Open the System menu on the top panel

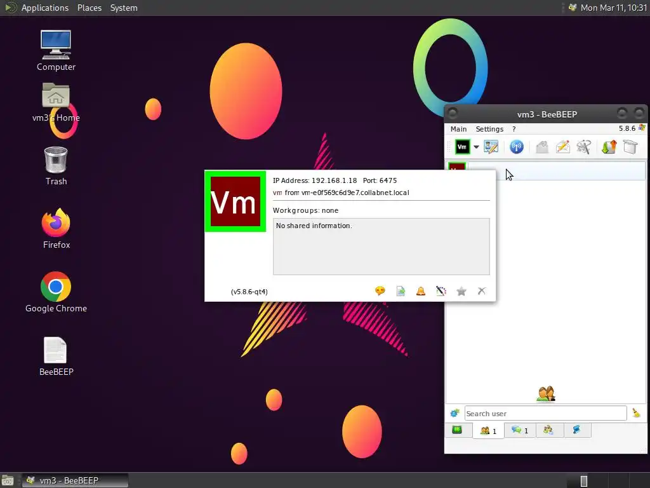(124, 8)
